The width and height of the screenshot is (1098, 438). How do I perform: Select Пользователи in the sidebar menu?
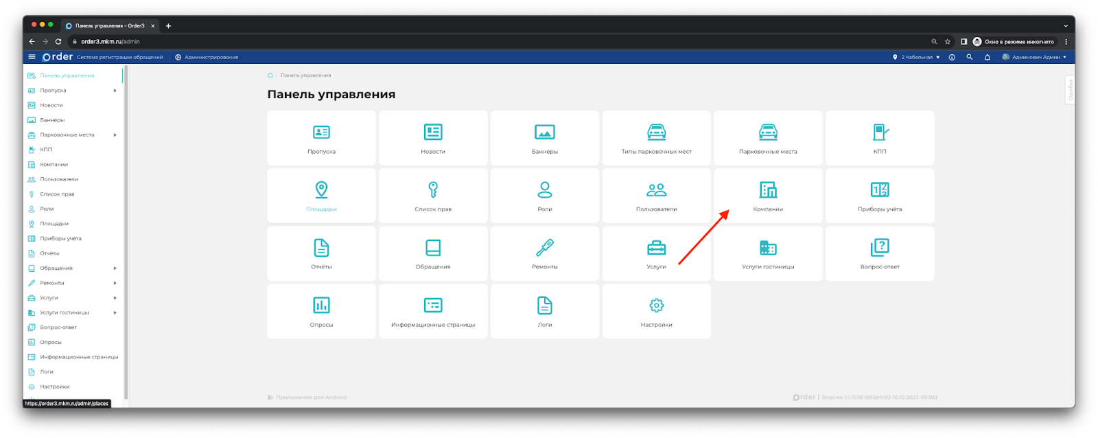(x=59, y=179)
